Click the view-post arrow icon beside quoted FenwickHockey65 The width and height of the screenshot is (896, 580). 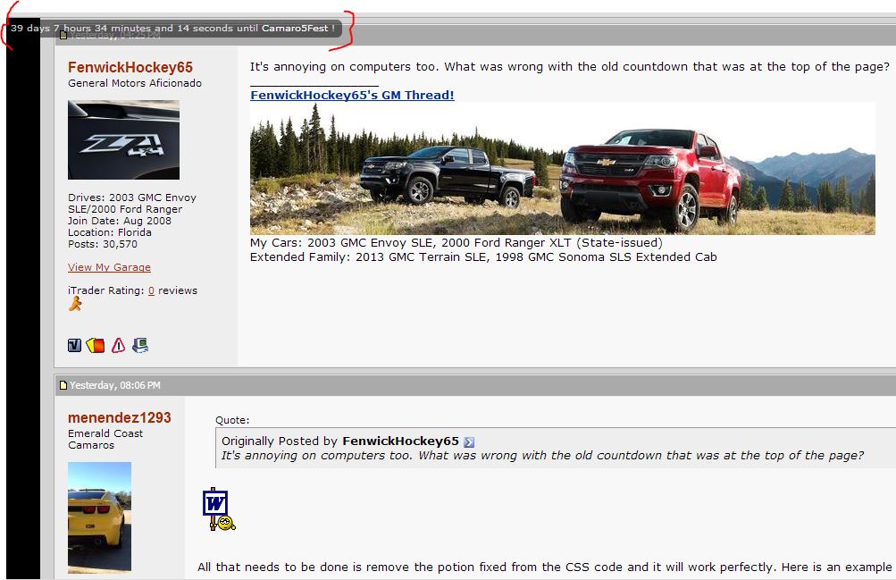(469, 441)
